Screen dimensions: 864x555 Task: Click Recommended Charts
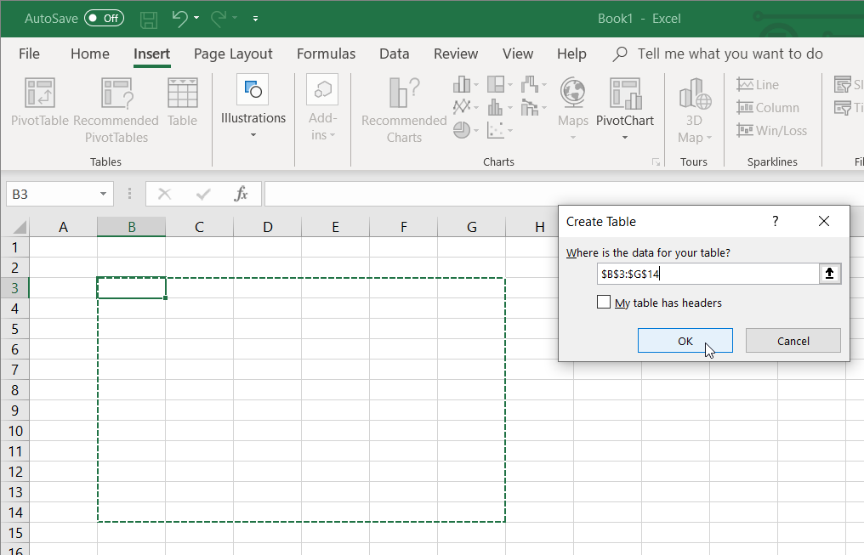tap(404, 110)
